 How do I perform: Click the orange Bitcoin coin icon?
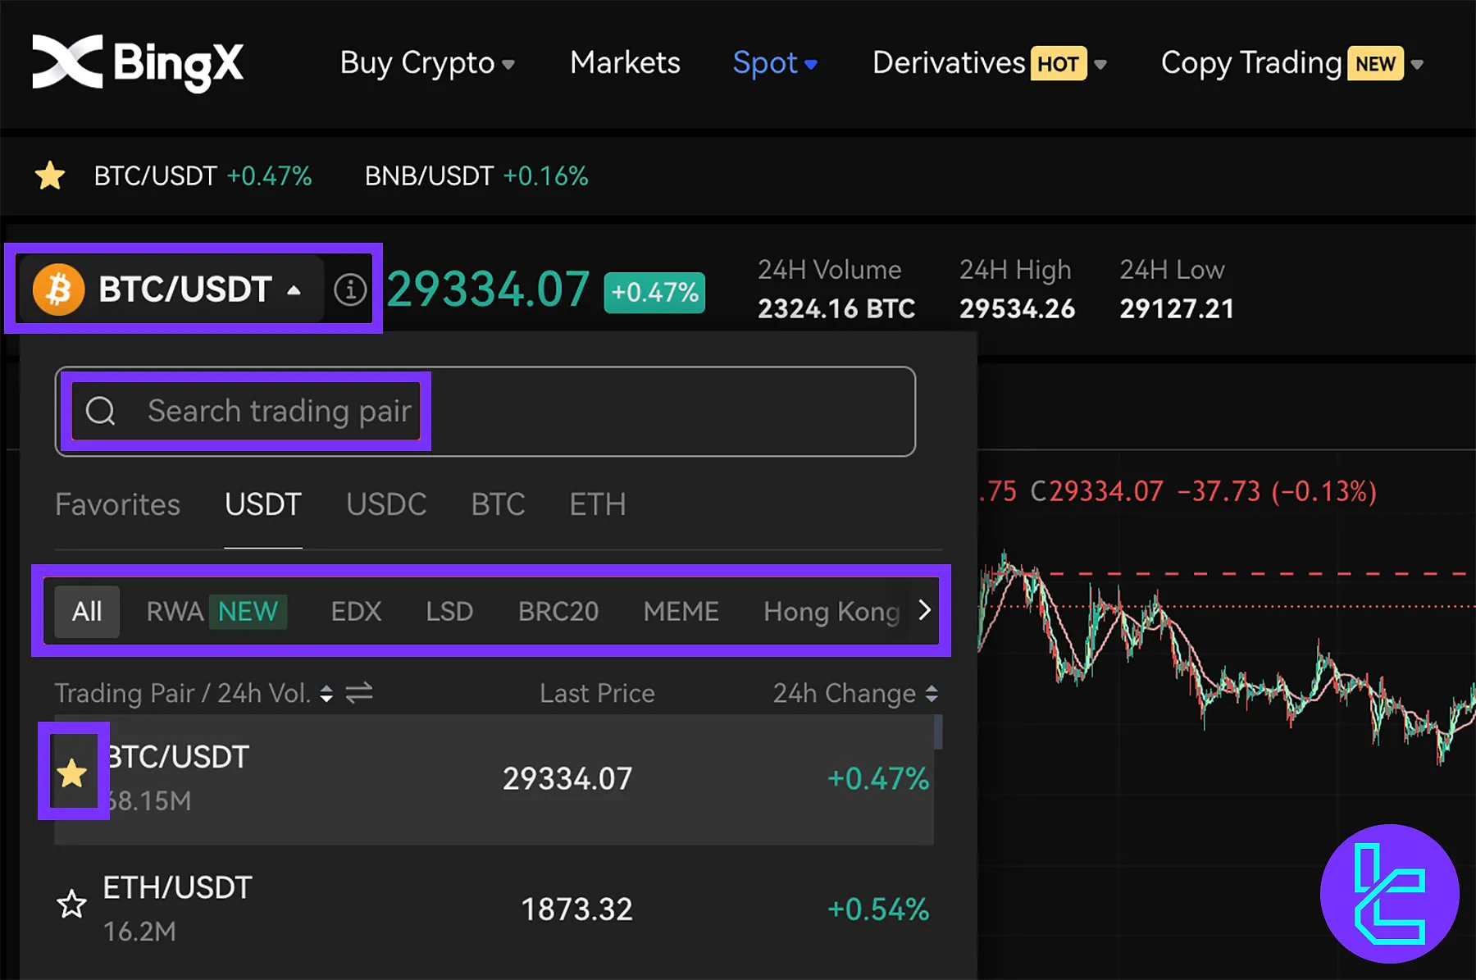pos(58,289)
